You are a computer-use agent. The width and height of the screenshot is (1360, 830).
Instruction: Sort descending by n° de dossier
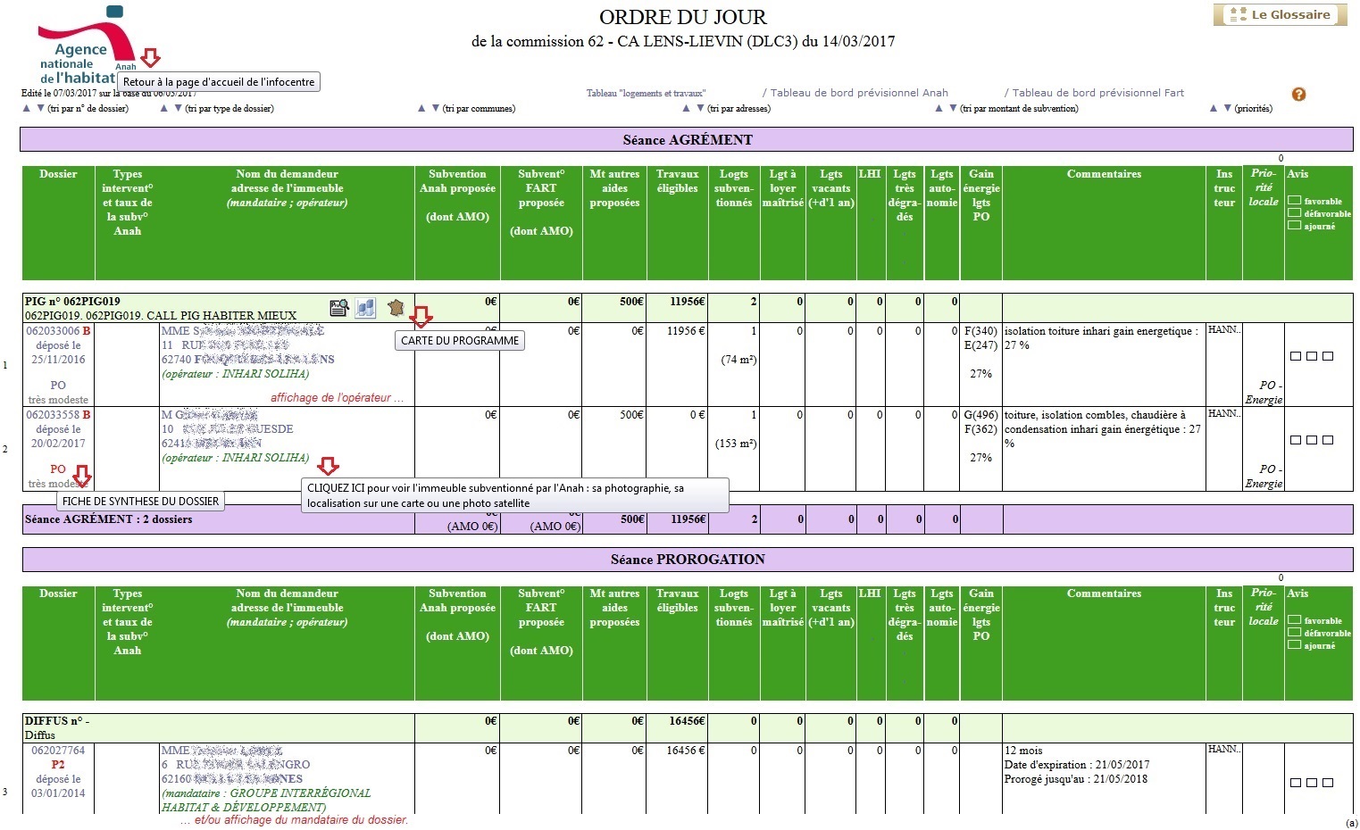(x=40, y=109)
